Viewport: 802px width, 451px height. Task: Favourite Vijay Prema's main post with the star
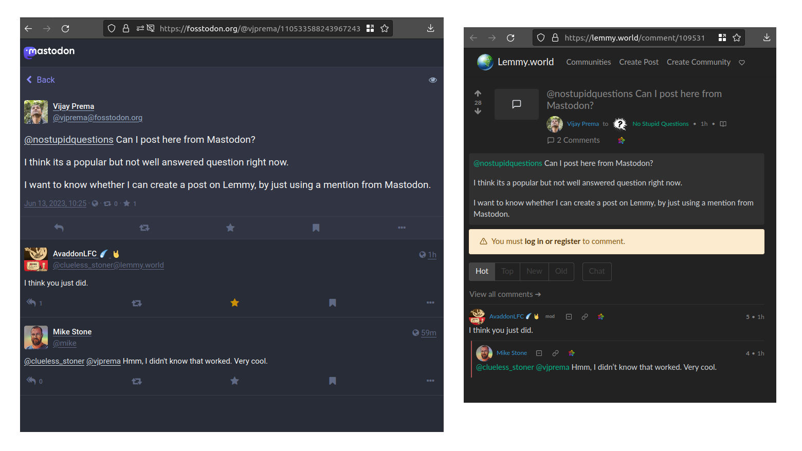point(230,228)
